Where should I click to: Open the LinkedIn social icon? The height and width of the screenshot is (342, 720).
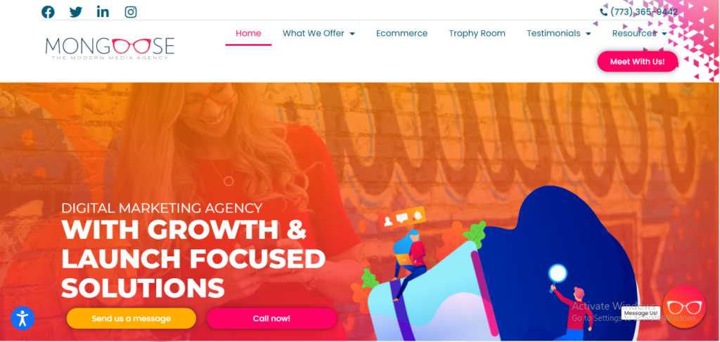click(103, 12)
